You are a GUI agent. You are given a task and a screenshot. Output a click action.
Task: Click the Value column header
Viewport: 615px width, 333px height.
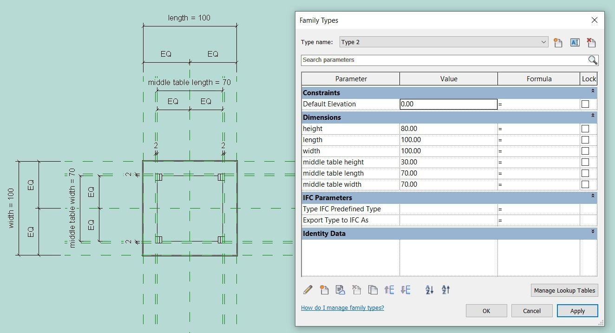(x=449, y=79)
